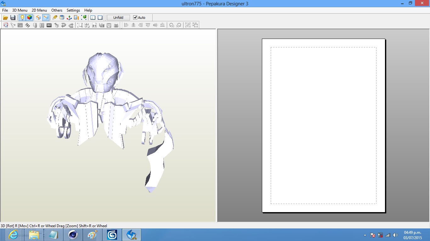The width and height of the screenshot is (430, 241).
Task: Expand the hidden system tray icons arrow
Action: pyautogui.click(x=365, y=235)
